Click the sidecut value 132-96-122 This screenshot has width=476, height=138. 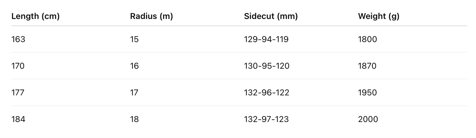point(267,93)
